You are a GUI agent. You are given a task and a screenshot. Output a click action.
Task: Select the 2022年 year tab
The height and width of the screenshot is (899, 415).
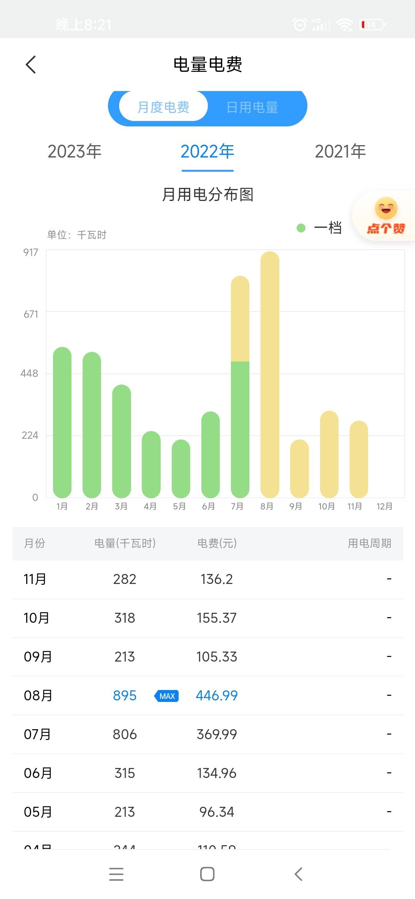pos(207,151)
